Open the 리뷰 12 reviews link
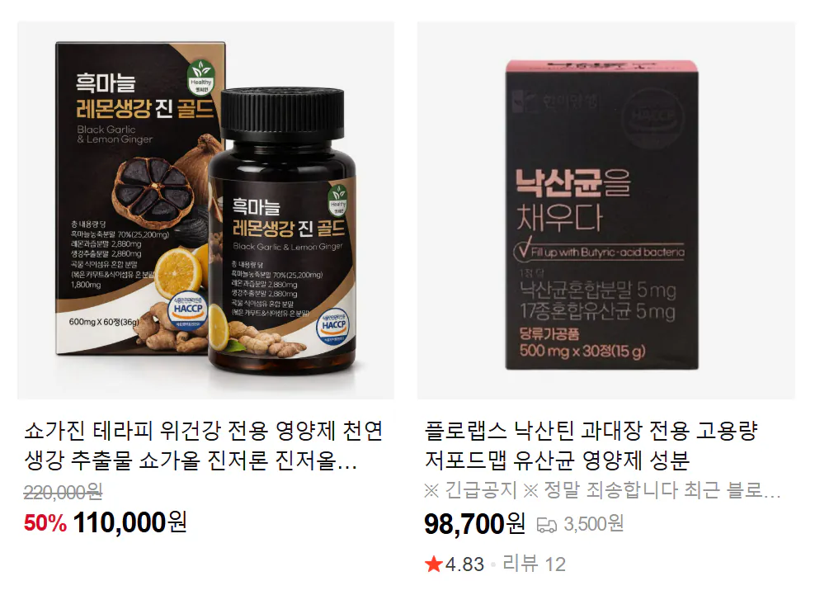The image size is (815, 595). pos(534,564)
